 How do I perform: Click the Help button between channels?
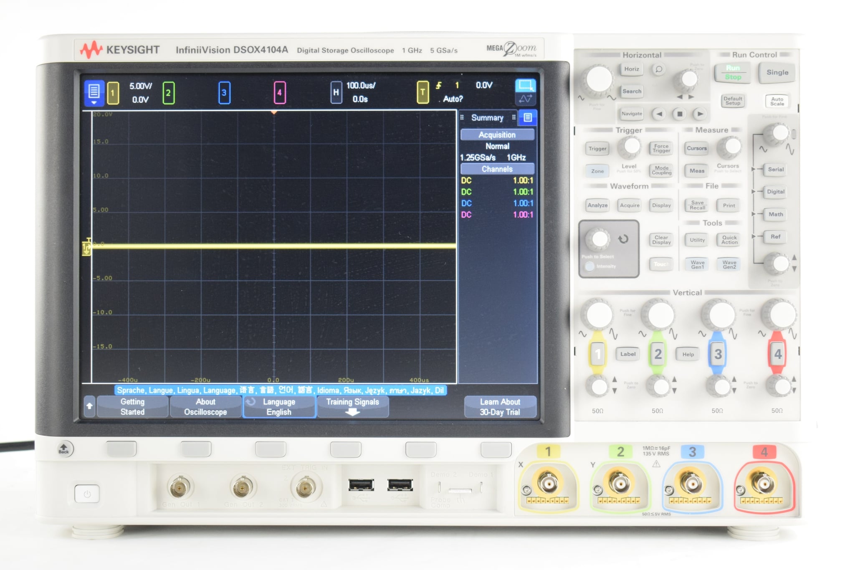688,354
